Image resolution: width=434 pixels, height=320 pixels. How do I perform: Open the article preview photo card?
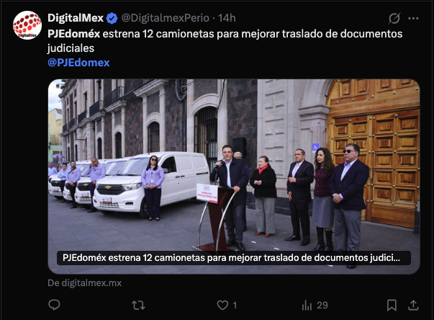pyautogui.click(x=234, y=177)
